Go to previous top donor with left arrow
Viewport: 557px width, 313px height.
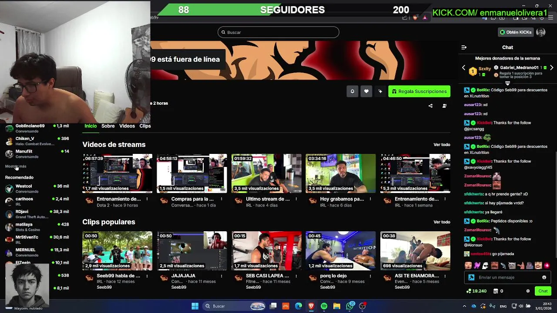(463, 68)
